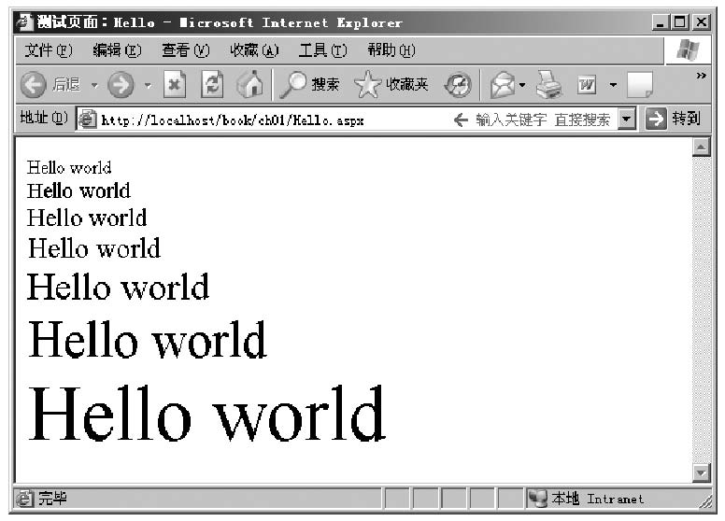Stop loading the page

point(175,85)
